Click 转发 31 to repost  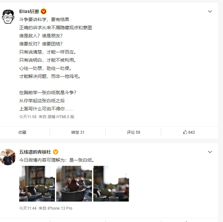pos(78,132)
